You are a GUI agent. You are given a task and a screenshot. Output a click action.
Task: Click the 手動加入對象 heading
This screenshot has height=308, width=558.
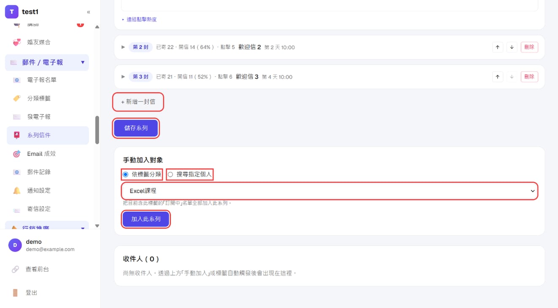[x=143, y=160]
